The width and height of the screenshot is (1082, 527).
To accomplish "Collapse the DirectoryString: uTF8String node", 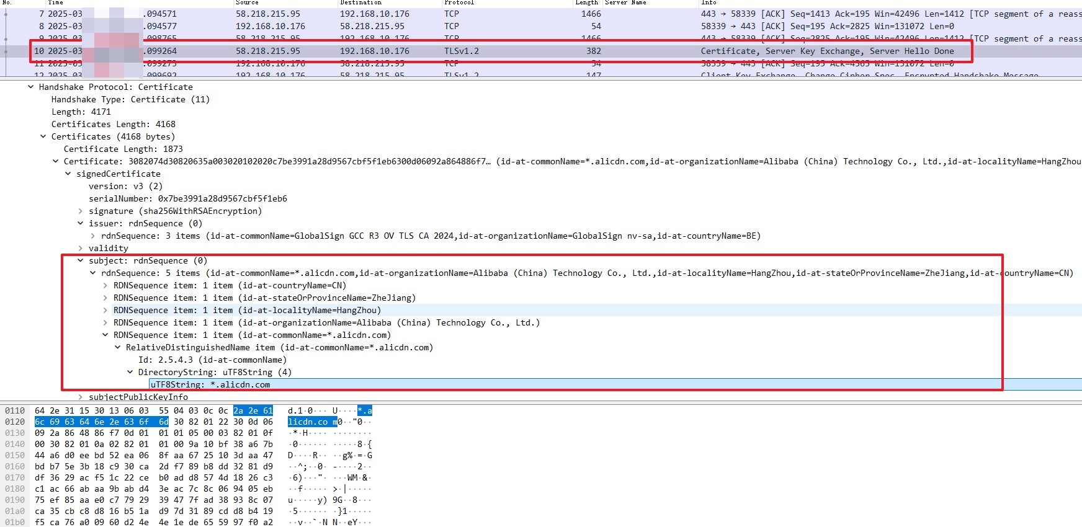I will pos(130,372).
